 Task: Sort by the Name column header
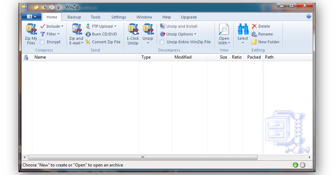(x=85, y=57)
